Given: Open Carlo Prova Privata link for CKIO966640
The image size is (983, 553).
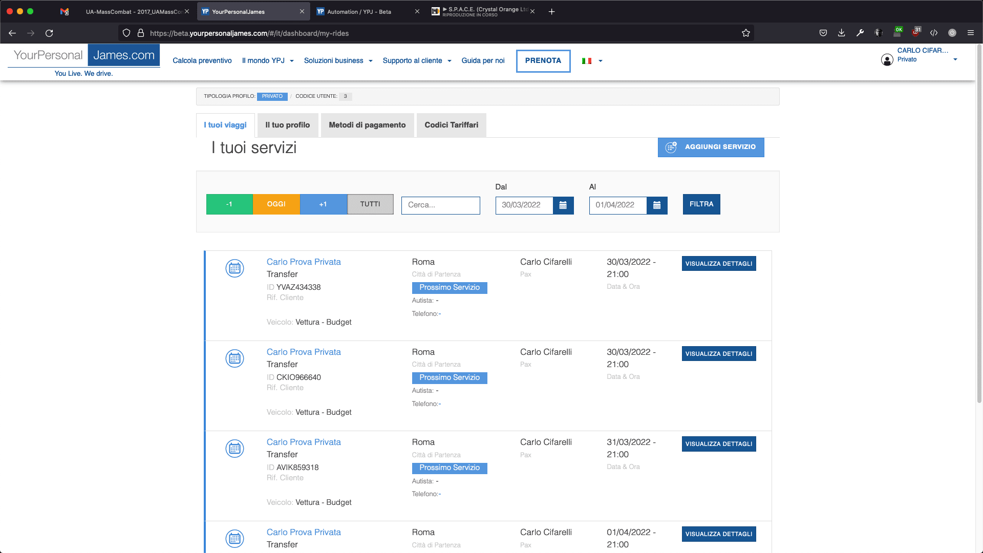Looking at the screenshot, I should (304, 352).
